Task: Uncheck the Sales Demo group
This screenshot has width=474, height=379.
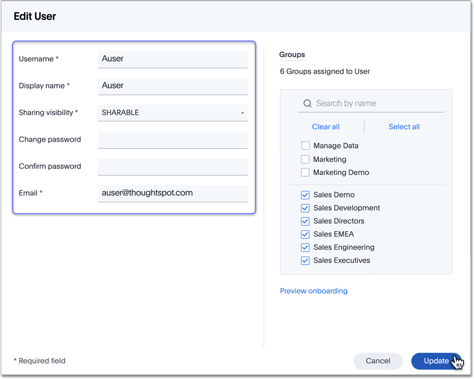Action: (305, 195)
